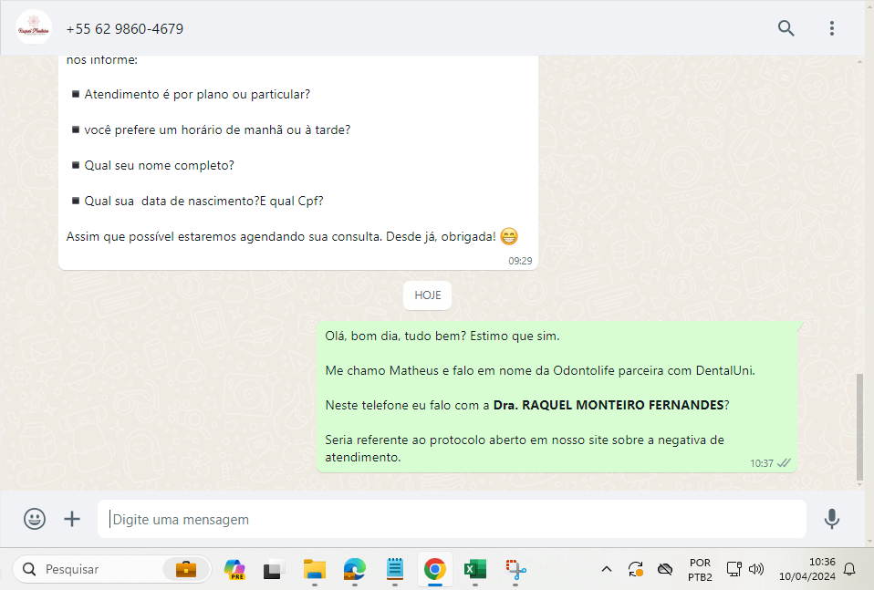Click the scroll down arrow of the chat
Viewport: 874px width, 590px height.
pyautogui.click(x=859, y=485)
